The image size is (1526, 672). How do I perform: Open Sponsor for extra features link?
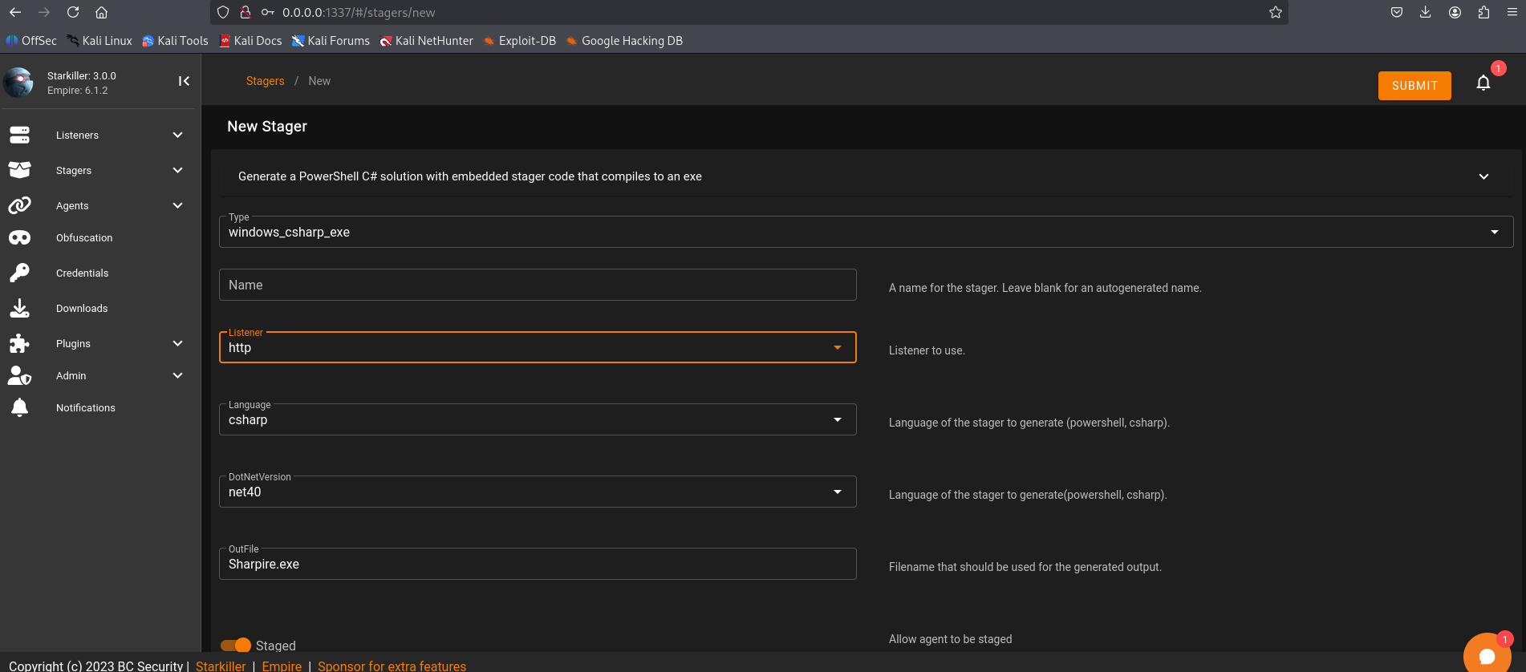[x=392, y=666]
